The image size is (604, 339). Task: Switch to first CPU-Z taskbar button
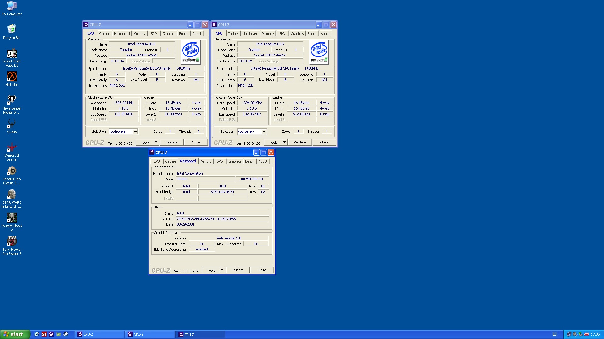tap(99, 334)
